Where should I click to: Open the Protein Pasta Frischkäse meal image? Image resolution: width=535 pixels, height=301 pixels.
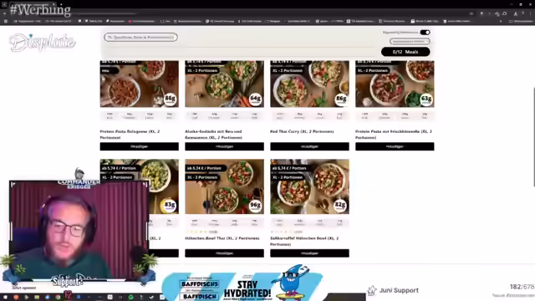point(395,84)
